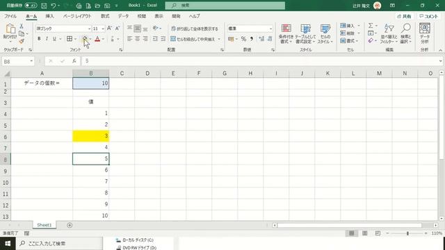Click the Format Painter brush icon
The image size is (445, 250).
tap(22, 41)
